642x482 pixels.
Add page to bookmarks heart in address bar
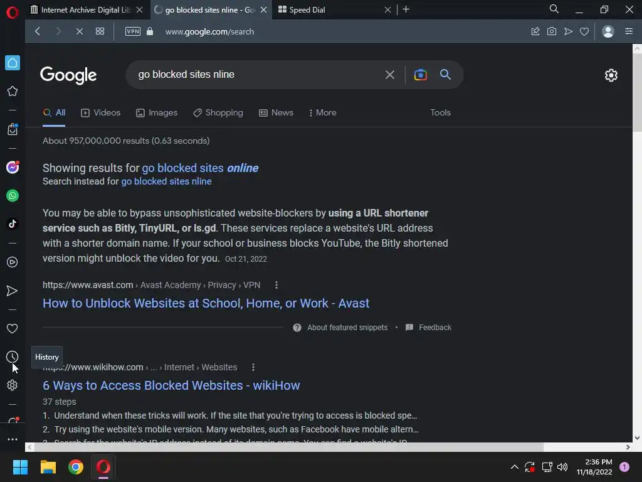point(584,31)
